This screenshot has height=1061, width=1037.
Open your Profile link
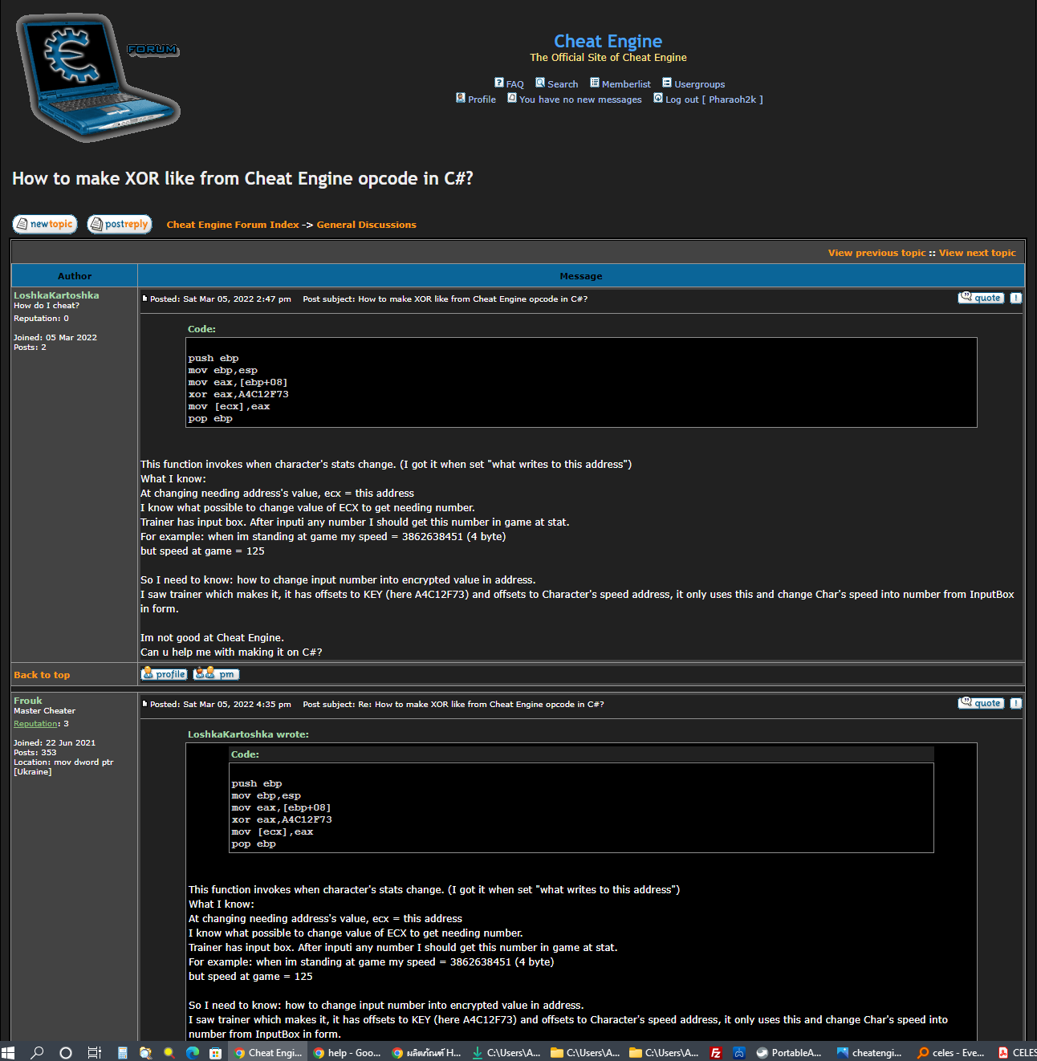click(482, 100)
